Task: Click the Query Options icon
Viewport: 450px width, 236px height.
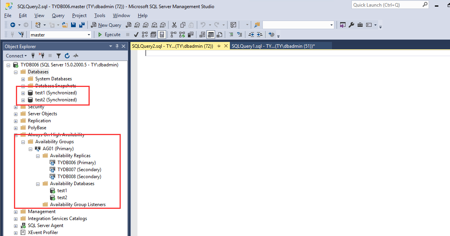Action: click(x=153, y=35)
